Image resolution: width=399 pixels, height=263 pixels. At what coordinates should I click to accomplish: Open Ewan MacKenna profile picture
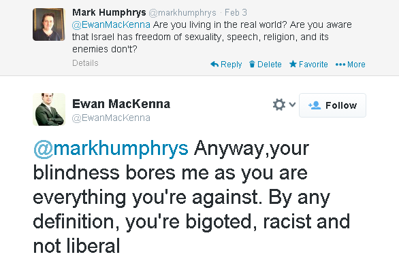[x=49, y=109]
